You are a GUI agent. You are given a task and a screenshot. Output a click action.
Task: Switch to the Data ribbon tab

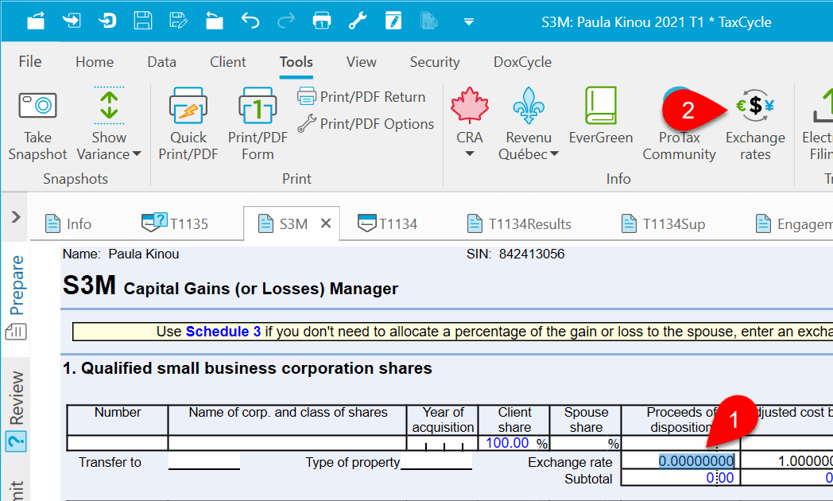pyautogui.click(x=161, y=61)
